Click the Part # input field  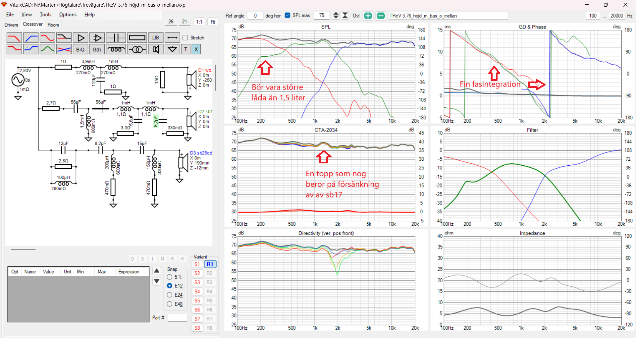177,318
